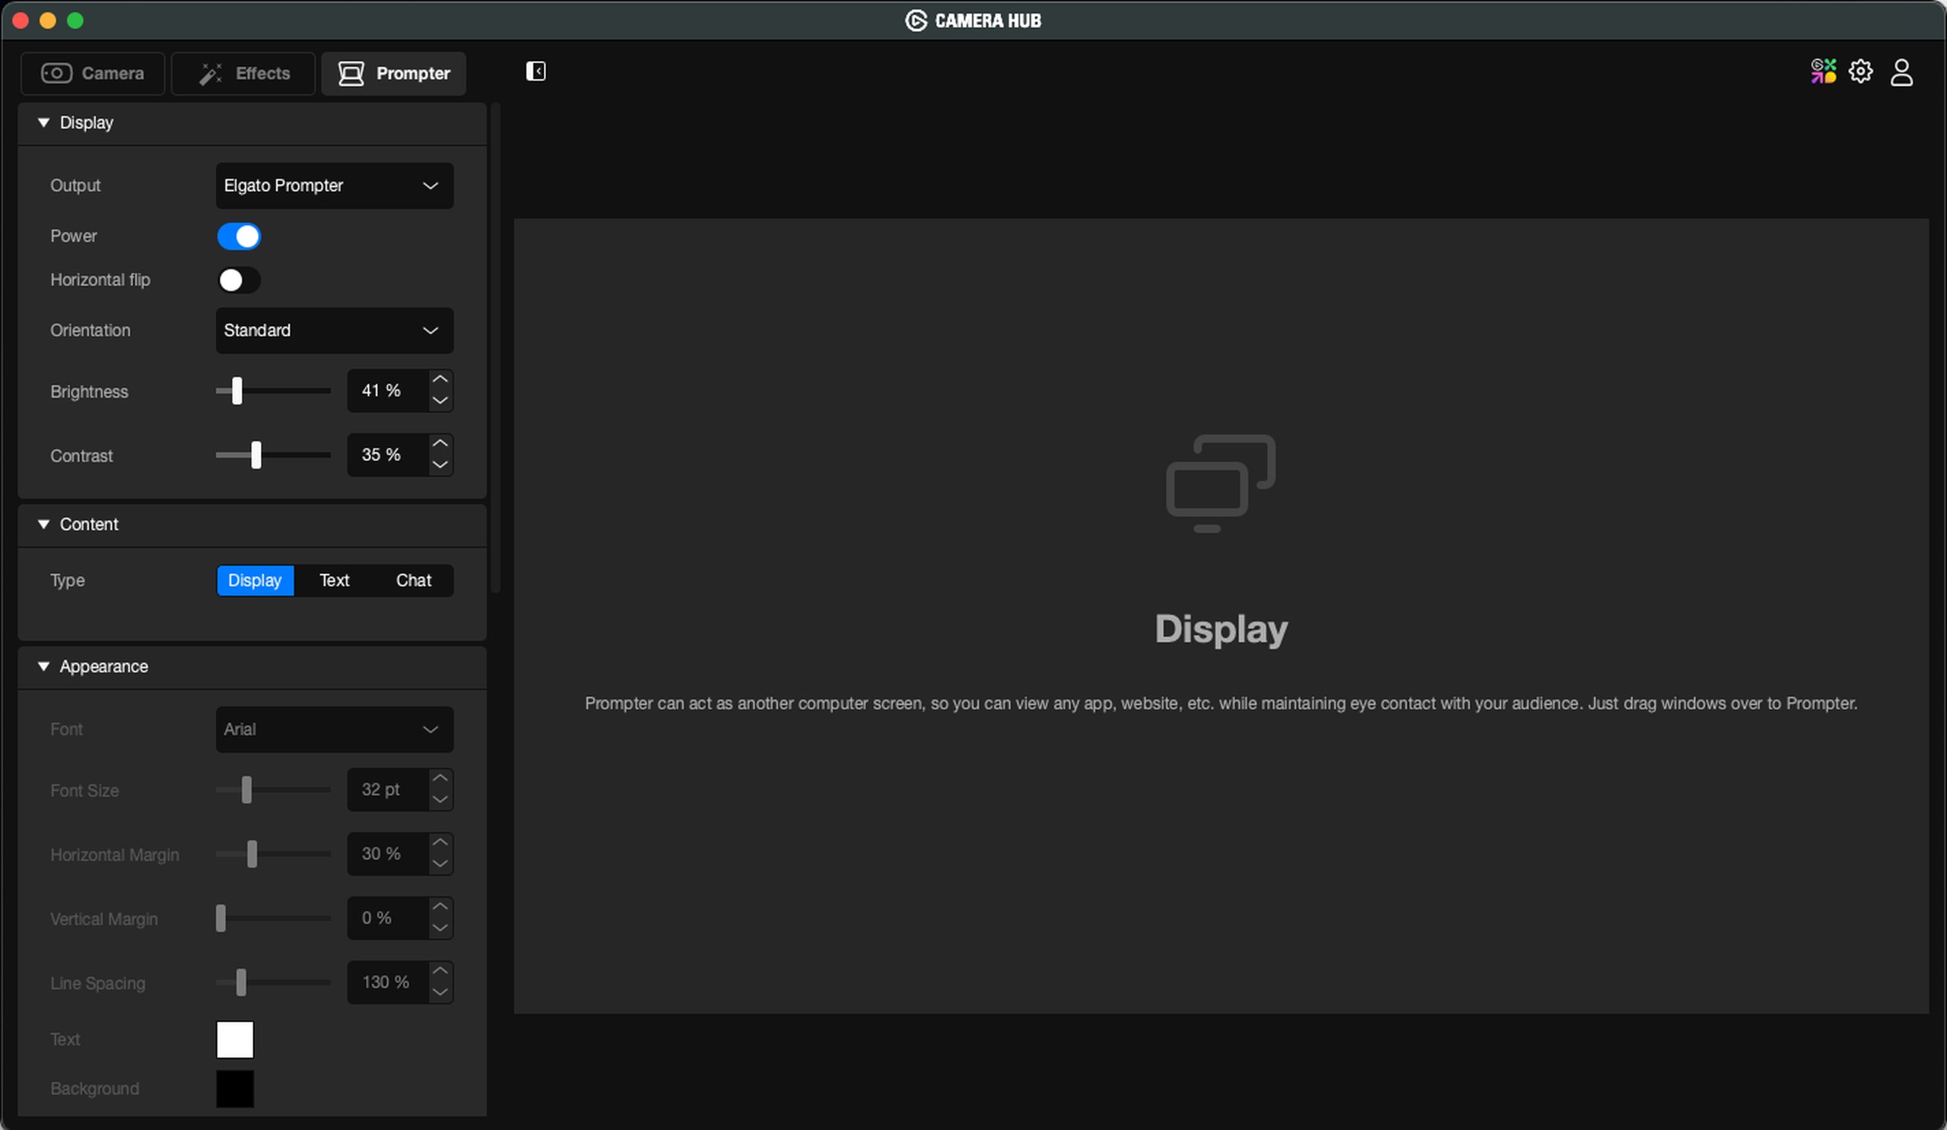Open settings gear icon
Viewport: 1947px width, 1130px height.
1860,71
